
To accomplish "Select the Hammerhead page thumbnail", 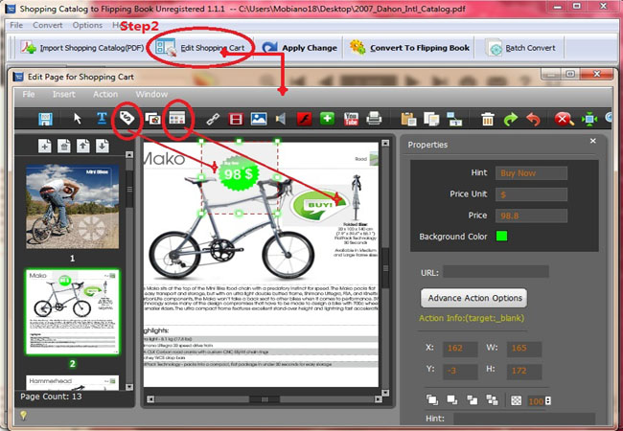I will (x=72, y=382).
